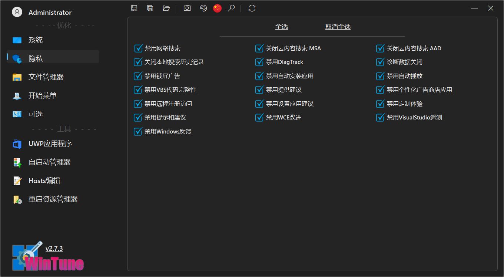Click the 取消全选 link

point(338,27)
